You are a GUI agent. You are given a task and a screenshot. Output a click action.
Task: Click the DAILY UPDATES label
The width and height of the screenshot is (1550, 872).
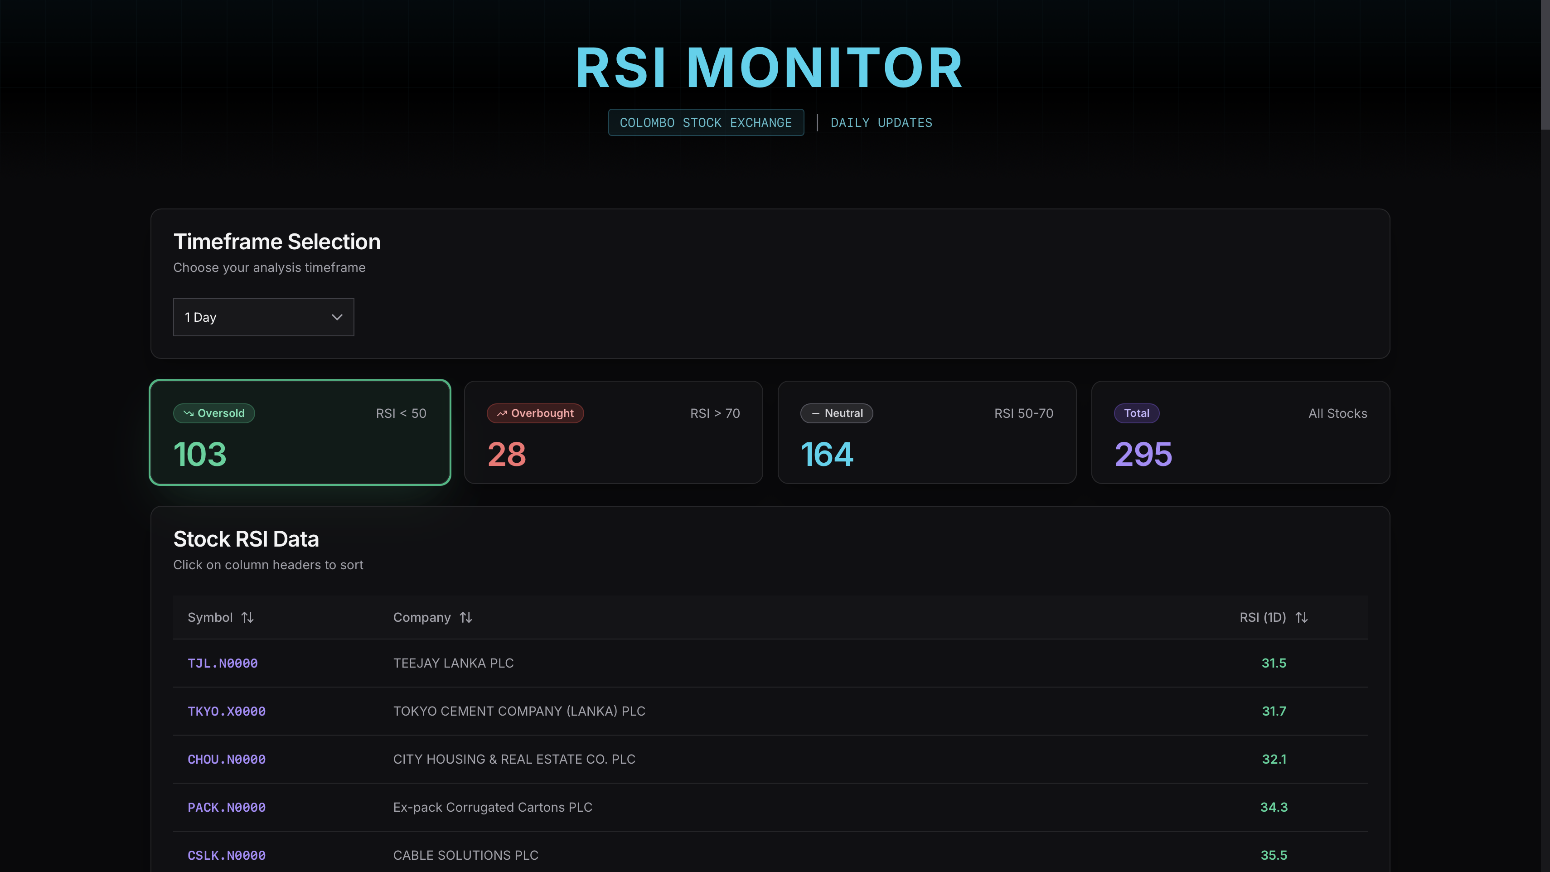[881, 122]
